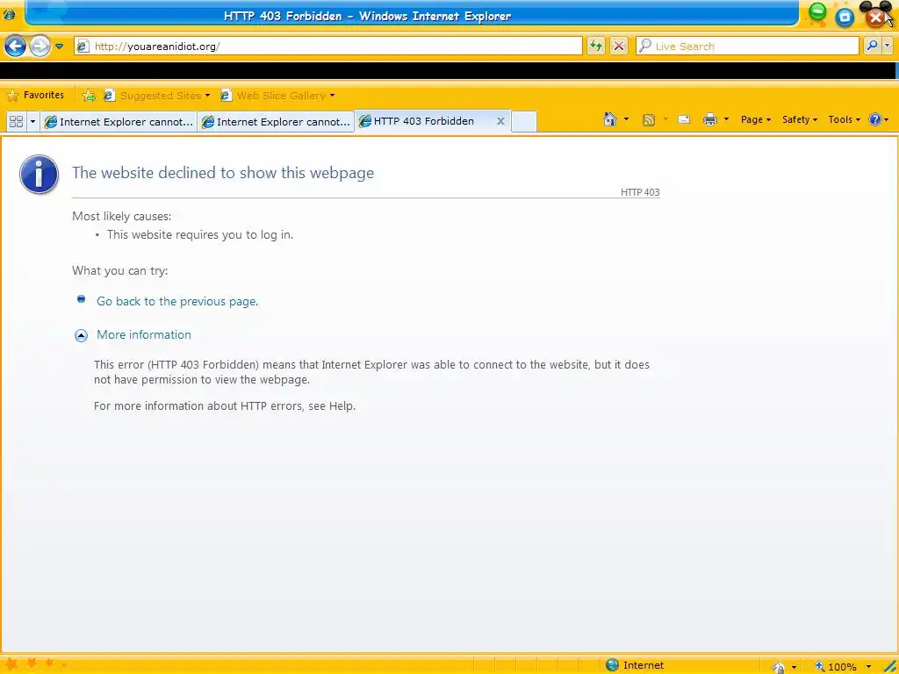Expand the tab list dropdown arrow
Viewport: 899px width, 674px height.
[32, 121]
